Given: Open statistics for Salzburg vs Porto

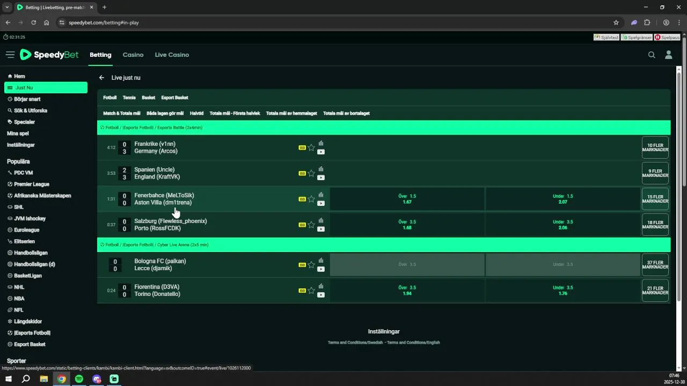Looking at the screenshot, I should (321, 220).
